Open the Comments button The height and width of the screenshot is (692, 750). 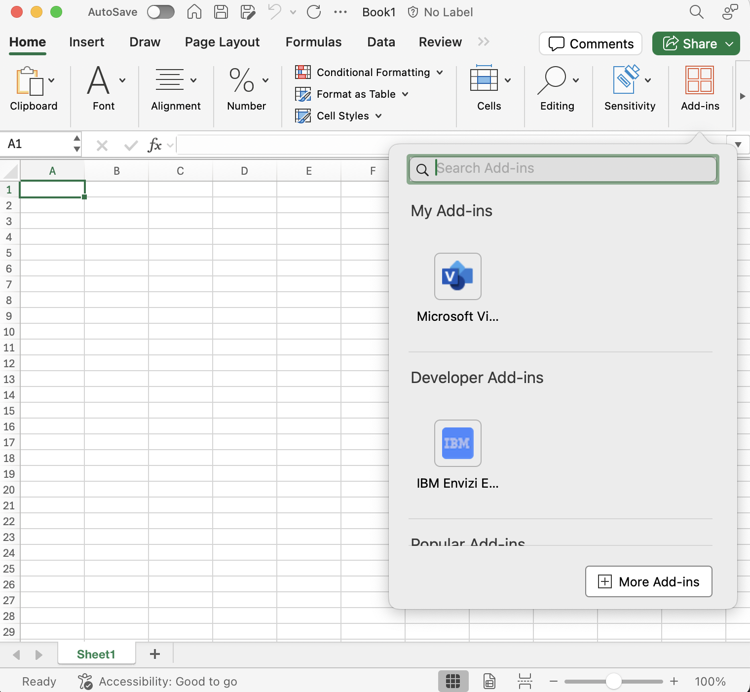point(591,43)
